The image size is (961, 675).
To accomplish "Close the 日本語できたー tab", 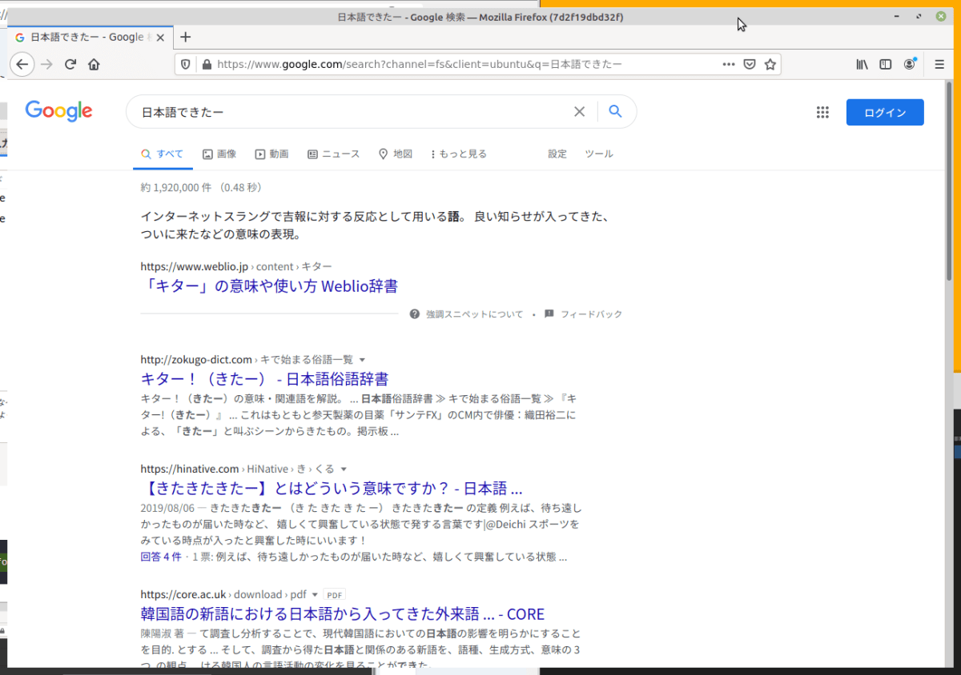I will click(x=161, y=37).
